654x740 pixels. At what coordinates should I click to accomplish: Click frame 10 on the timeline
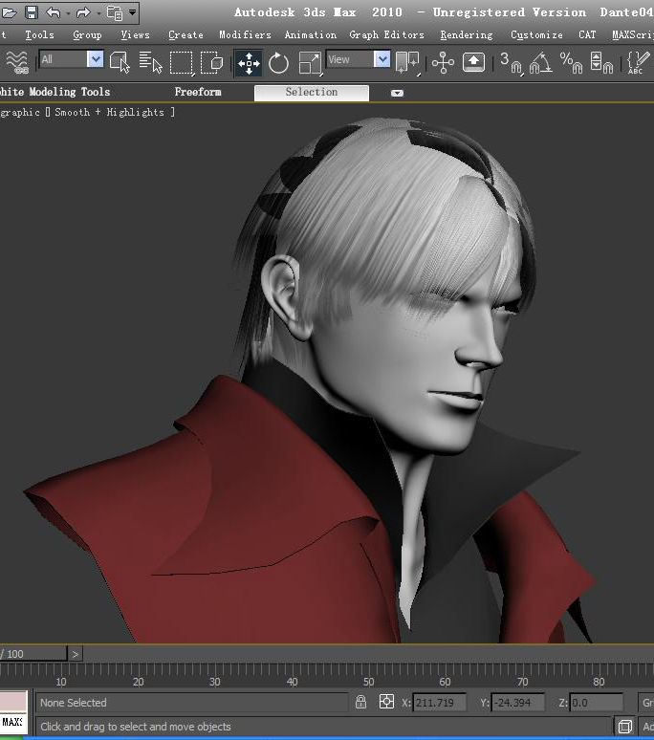coord(61,682)
